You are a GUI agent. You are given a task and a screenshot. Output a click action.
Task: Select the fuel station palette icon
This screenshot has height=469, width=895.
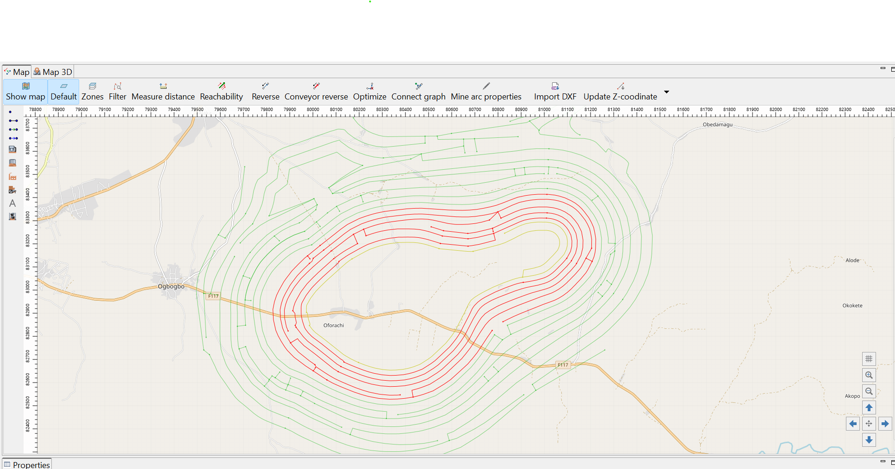click(12, 149)
